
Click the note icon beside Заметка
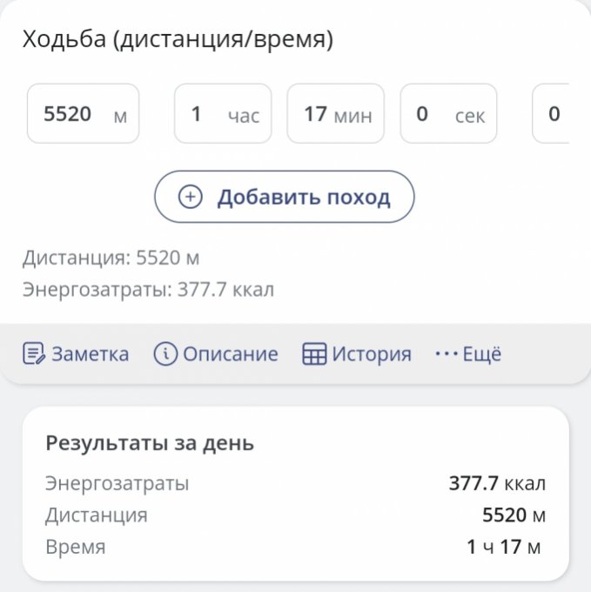click(x=34, y=354)
